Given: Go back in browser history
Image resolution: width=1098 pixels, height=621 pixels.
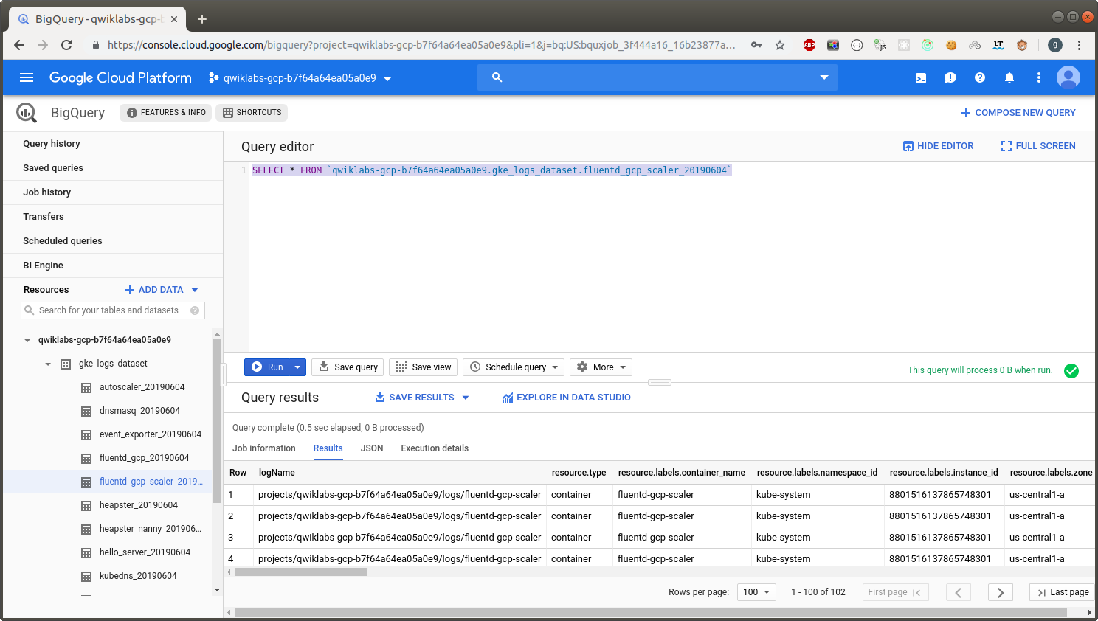Looking at the screenshot, I should click(x=19, y=45).
